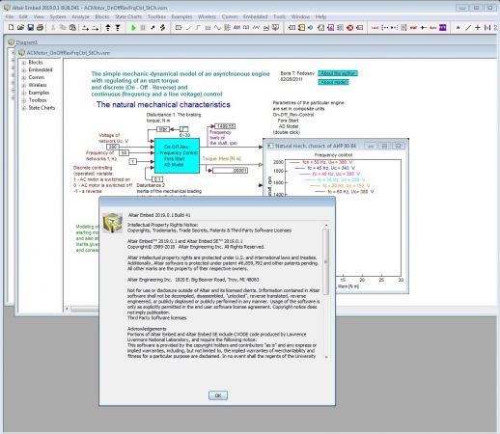Open the Edit menu
This screenshot has width=500, height=434.
(x=23, y=16)
